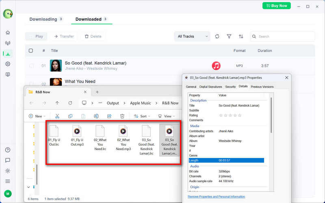Select file 01_Fly U Out.lrc
This screenshot has width=325, height=203.
click(54, 136)
